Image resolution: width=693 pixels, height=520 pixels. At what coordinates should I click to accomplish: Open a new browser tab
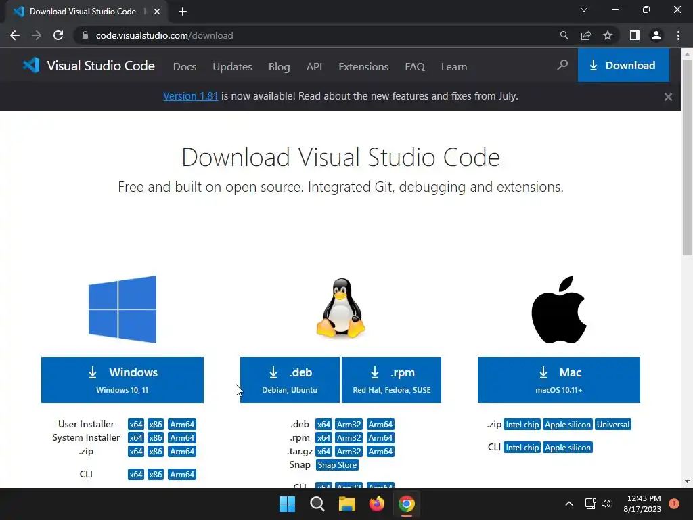[x=183, y=12]
